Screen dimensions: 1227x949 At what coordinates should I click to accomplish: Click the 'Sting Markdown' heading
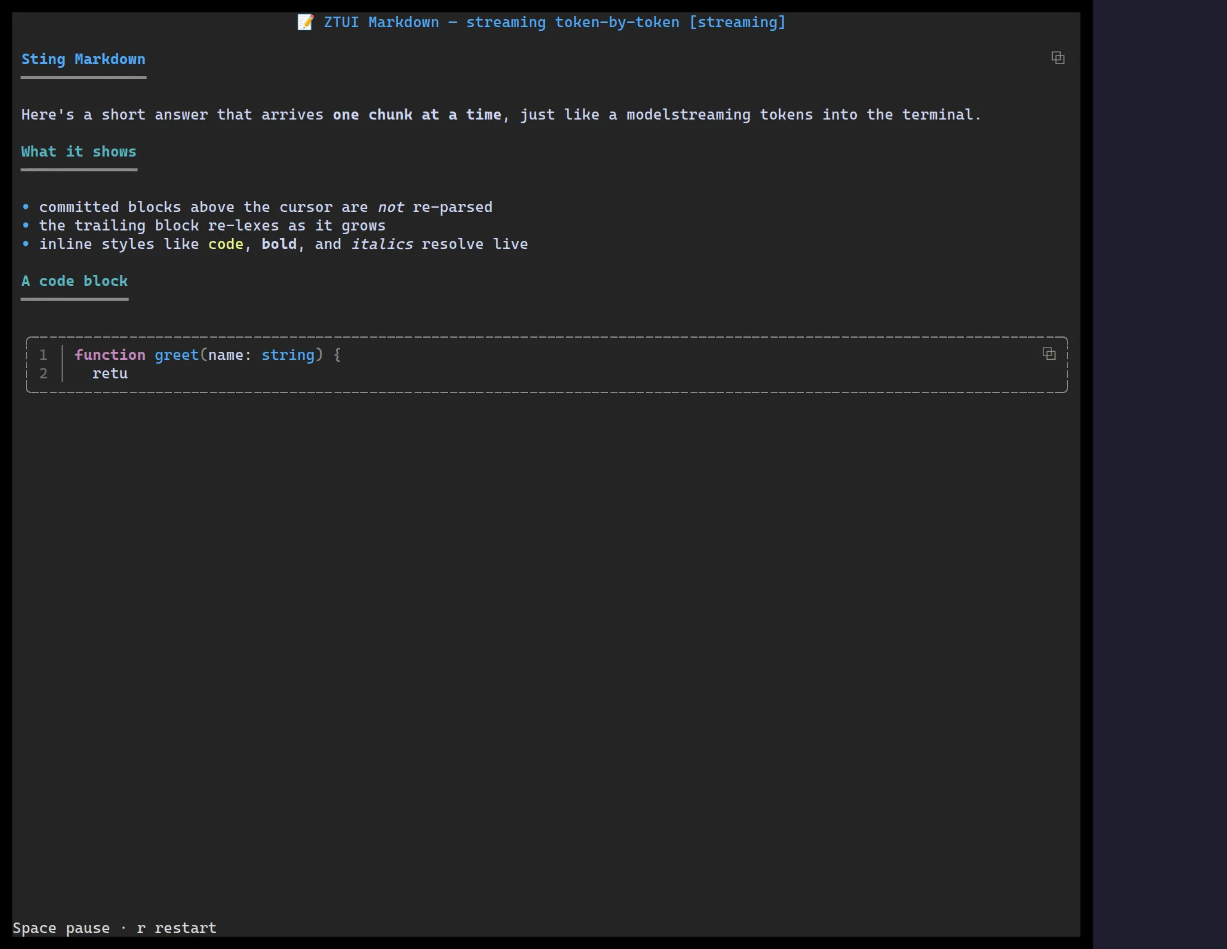point(83,59)
